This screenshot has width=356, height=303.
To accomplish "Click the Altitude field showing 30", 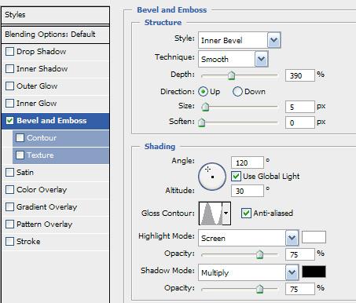I will coord(248,191).
